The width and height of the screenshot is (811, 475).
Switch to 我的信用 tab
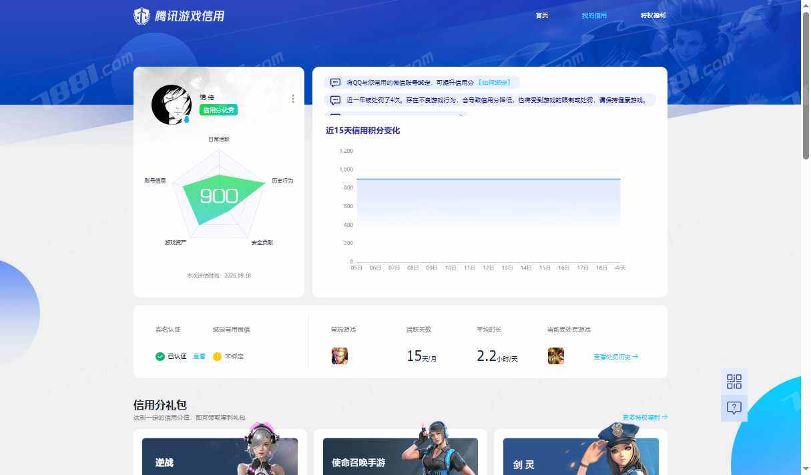click(594, 15)
